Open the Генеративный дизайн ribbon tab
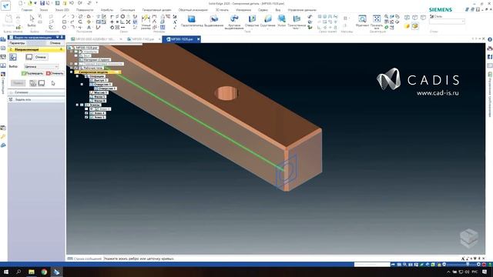The image size is (493, 277). point(157,10)
